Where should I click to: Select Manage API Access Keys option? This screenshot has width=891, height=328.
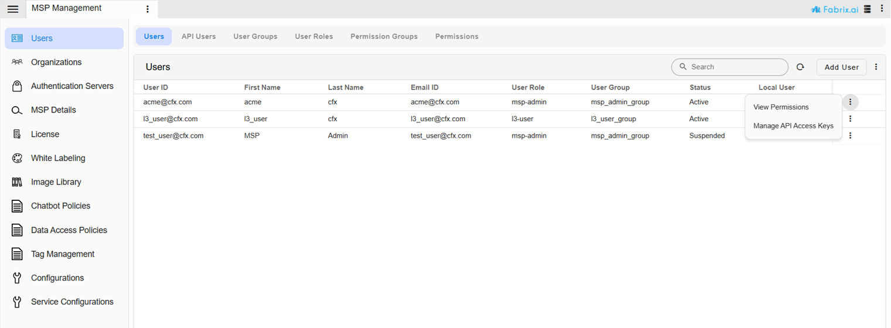point(793,126)
